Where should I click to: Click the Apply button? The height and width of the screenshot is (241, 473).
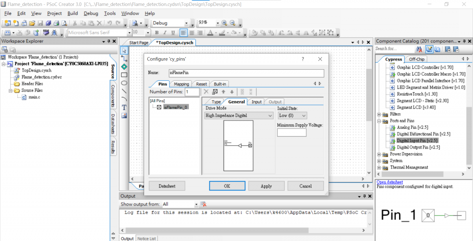coord(267,186)
